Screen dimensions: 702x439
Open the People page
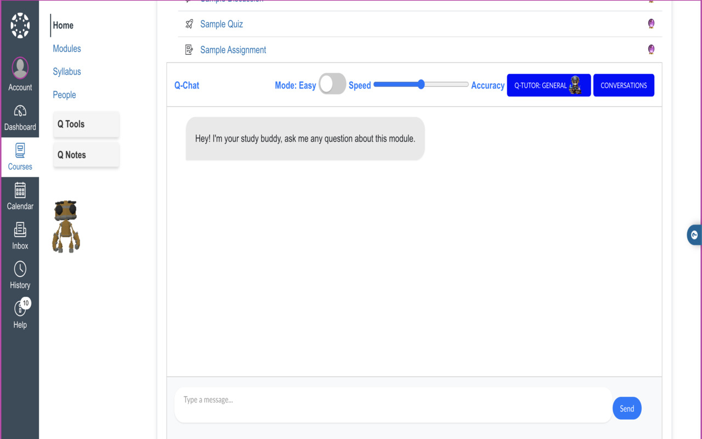(64, 95)
